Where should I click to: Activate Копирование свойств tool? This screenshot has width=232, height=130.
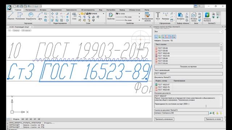pyautogui.click(x=148, y=17)
